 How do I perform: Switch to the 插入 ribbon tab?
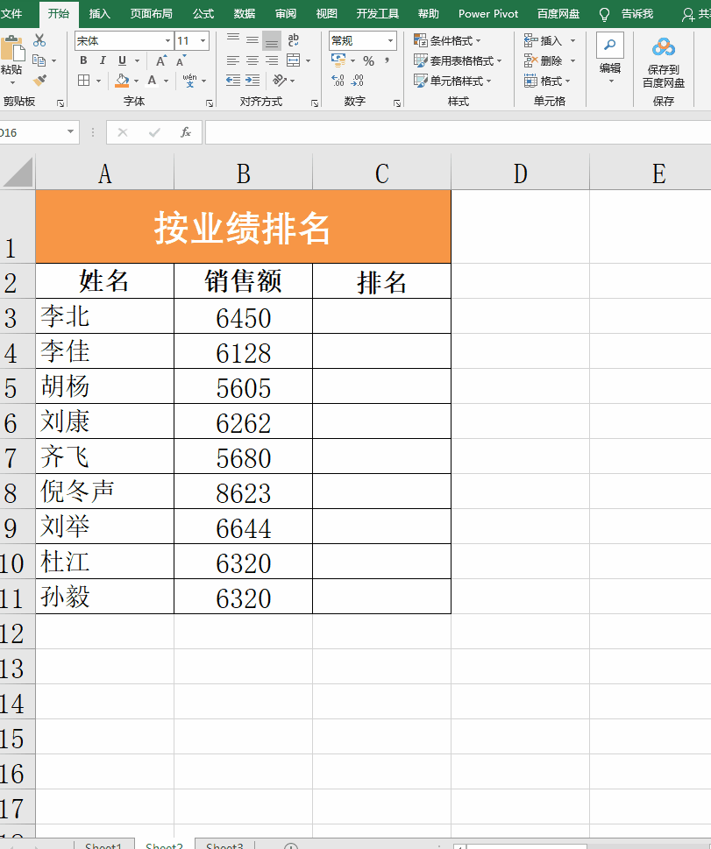(99, 13)
